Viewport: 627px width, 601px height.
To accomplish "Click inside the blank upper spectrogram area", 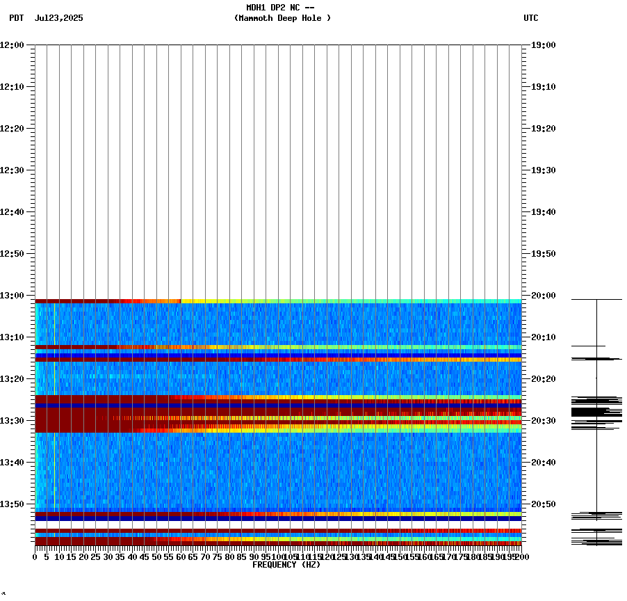I will (278, 167).
